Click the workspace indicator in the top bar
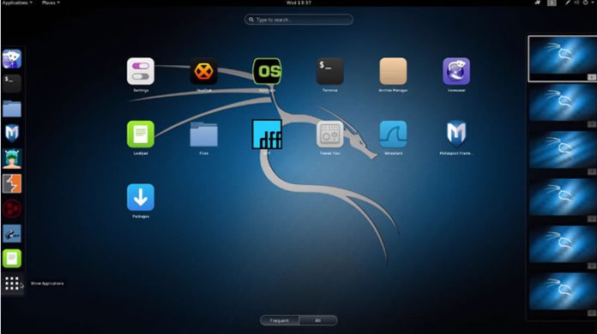 coord(552,3)
